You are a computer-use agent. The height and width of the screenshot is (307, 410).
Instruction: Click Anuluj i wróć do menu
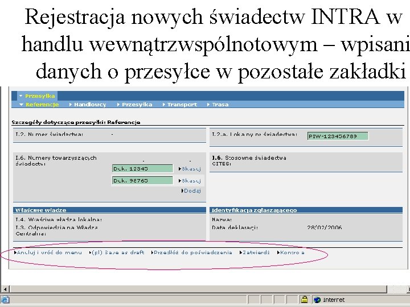point(50,252)
